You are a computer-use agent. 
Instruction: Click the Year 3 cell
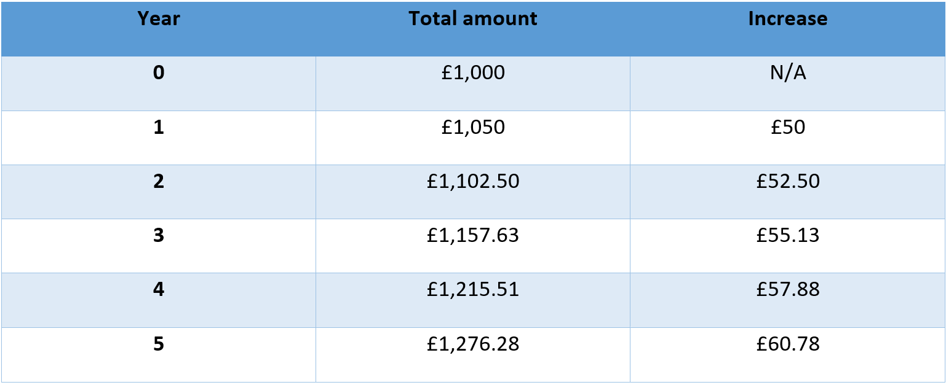159,246
